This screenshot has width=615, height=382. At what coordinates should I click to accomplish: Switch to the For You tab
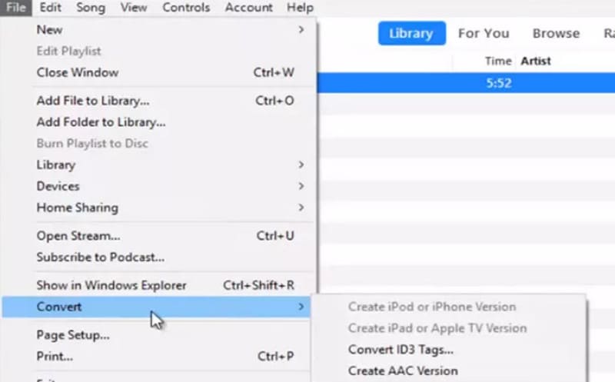(x=484, y=33)
